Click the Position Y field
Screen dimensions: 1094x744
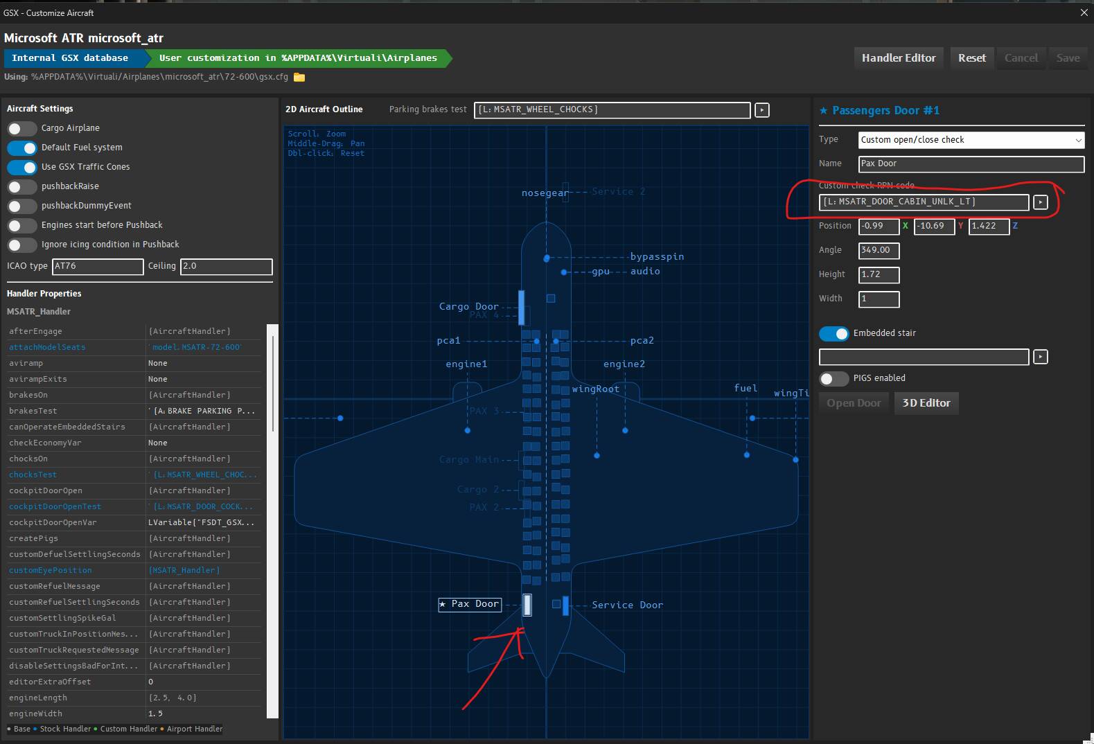934,227
